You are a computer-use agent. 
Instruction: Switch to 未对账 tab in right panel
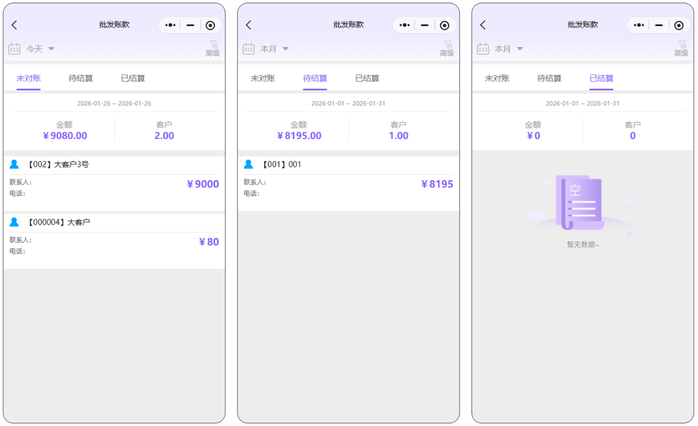coord(497,78)
